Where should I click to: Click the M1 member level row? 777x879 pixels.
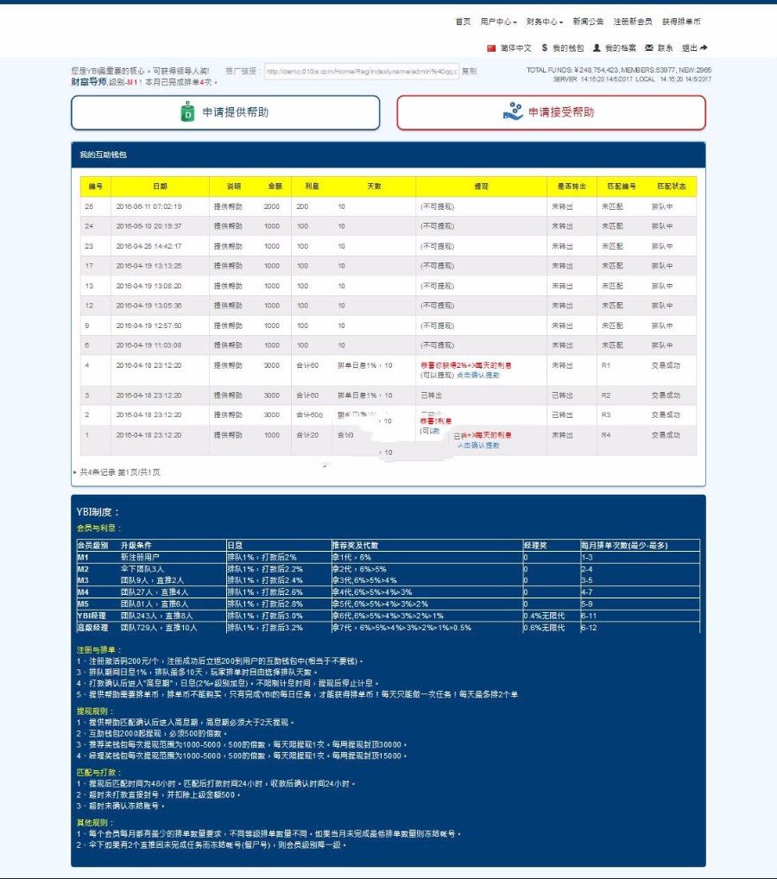click(x=388, y=557)
